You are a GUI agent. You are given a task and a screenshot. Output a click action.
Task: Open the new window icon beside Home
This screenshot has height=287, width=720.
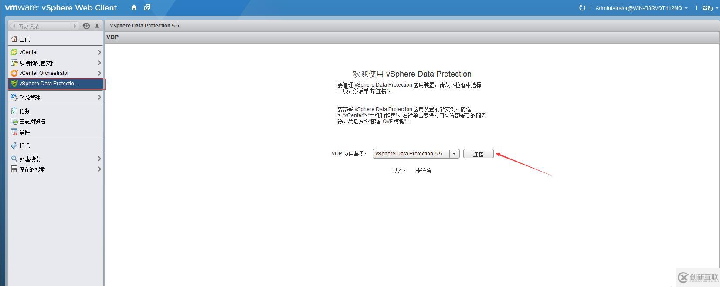click(147, 7)
